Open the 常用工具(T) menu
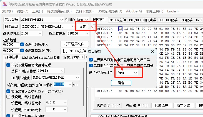 pyautogui.click(x=154, y=11)
